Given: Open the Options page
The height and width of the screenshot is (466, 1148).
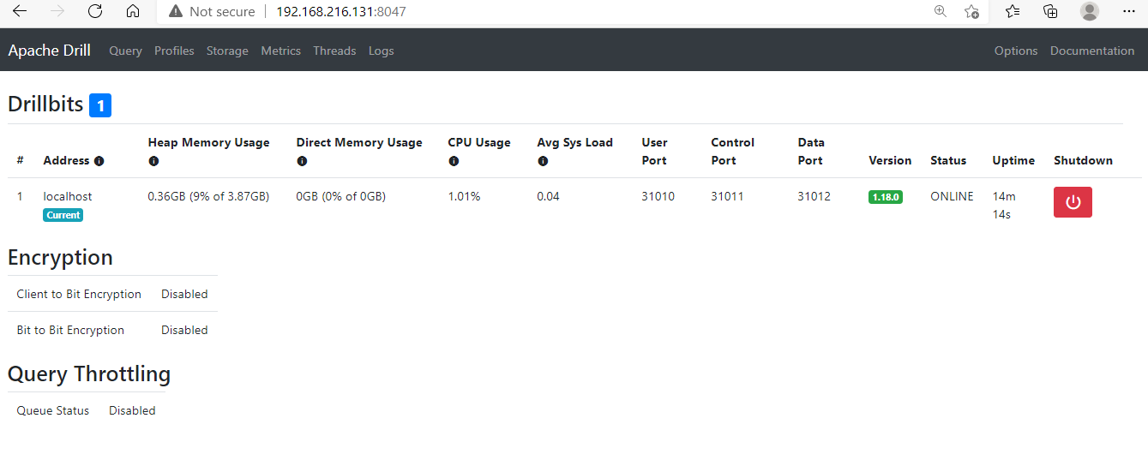Looking at the screenshot, I should tap(1016, 51).
